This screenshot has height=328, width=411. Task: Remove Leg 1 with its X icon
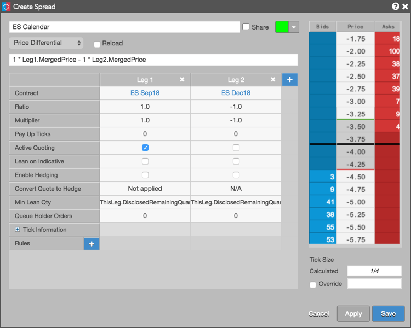(x=182, y=79)
